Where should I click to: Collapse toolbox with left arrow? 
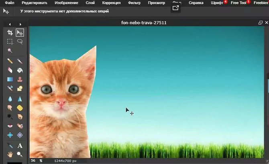(10, 24)
